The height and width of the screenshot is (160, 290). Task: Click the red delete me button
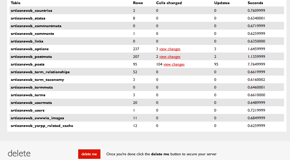tap(89, 154)
